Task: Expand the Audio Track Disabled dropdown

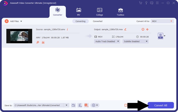Action: coord(107,41)
